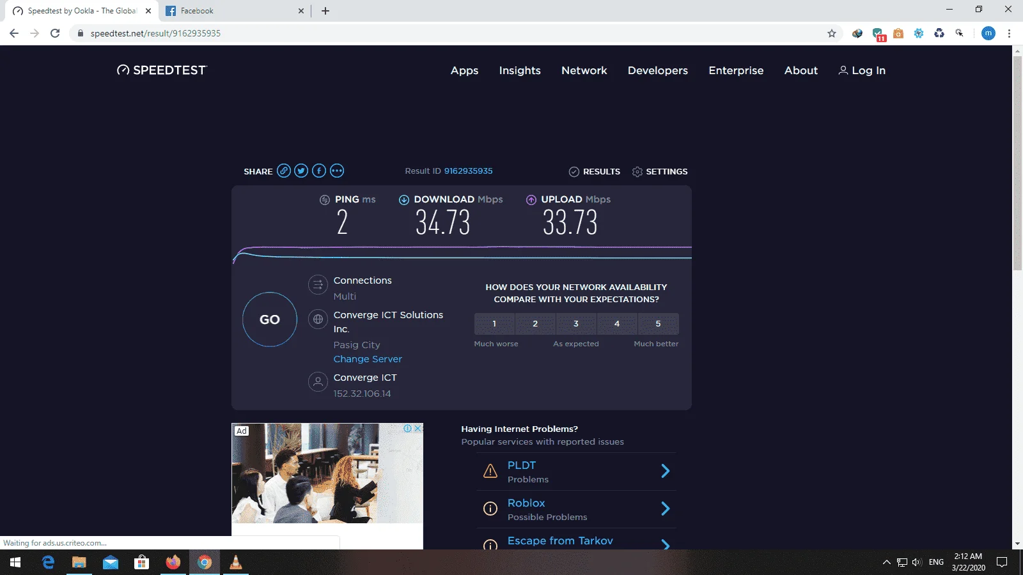This screenshot has height=575, width=1023.
Task: Open a new browser tab
Action: pyautogui.click(x=325, y=11)
